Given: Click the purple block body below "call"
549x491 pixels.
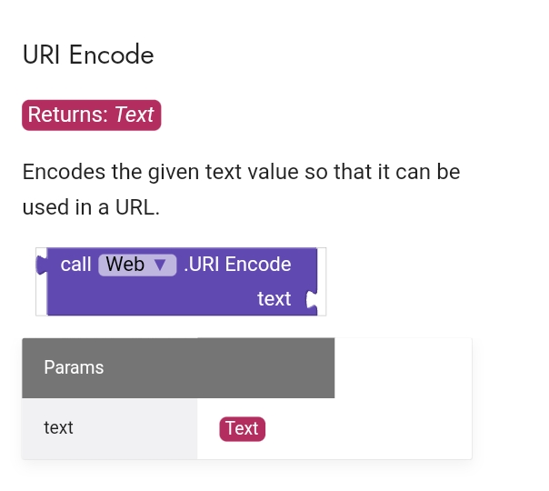Looking at the screenshot, I should (136, 299).
